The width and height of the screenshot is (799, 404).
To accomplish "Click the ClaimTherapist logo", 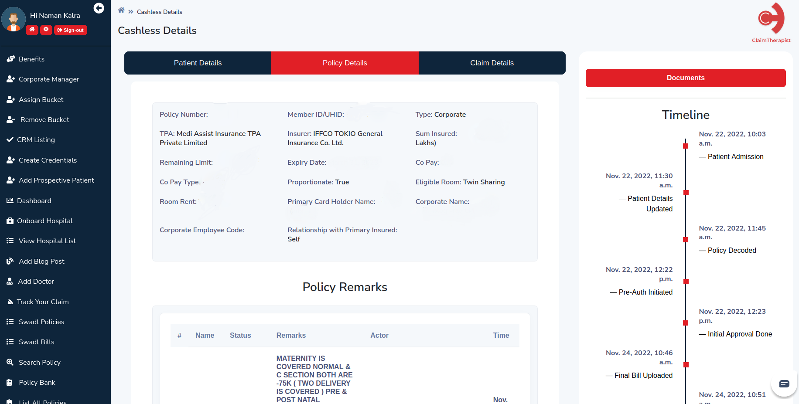I will [x=771, y=23].
